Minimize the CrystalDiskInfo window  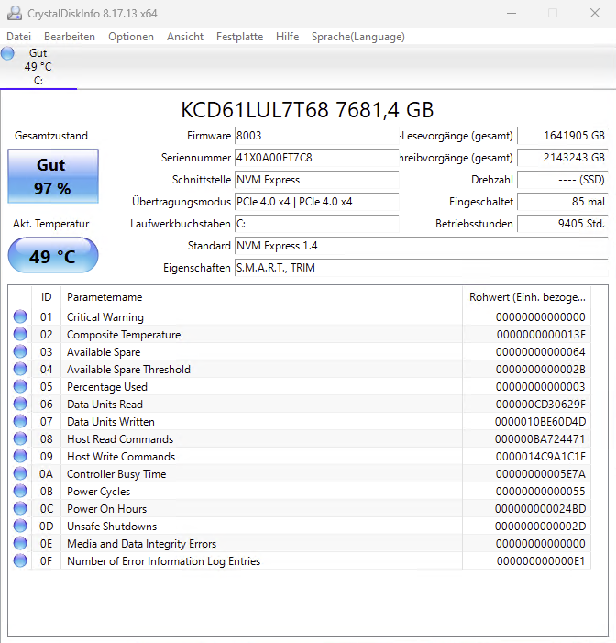pyautogui.click(x=511, y=13)
